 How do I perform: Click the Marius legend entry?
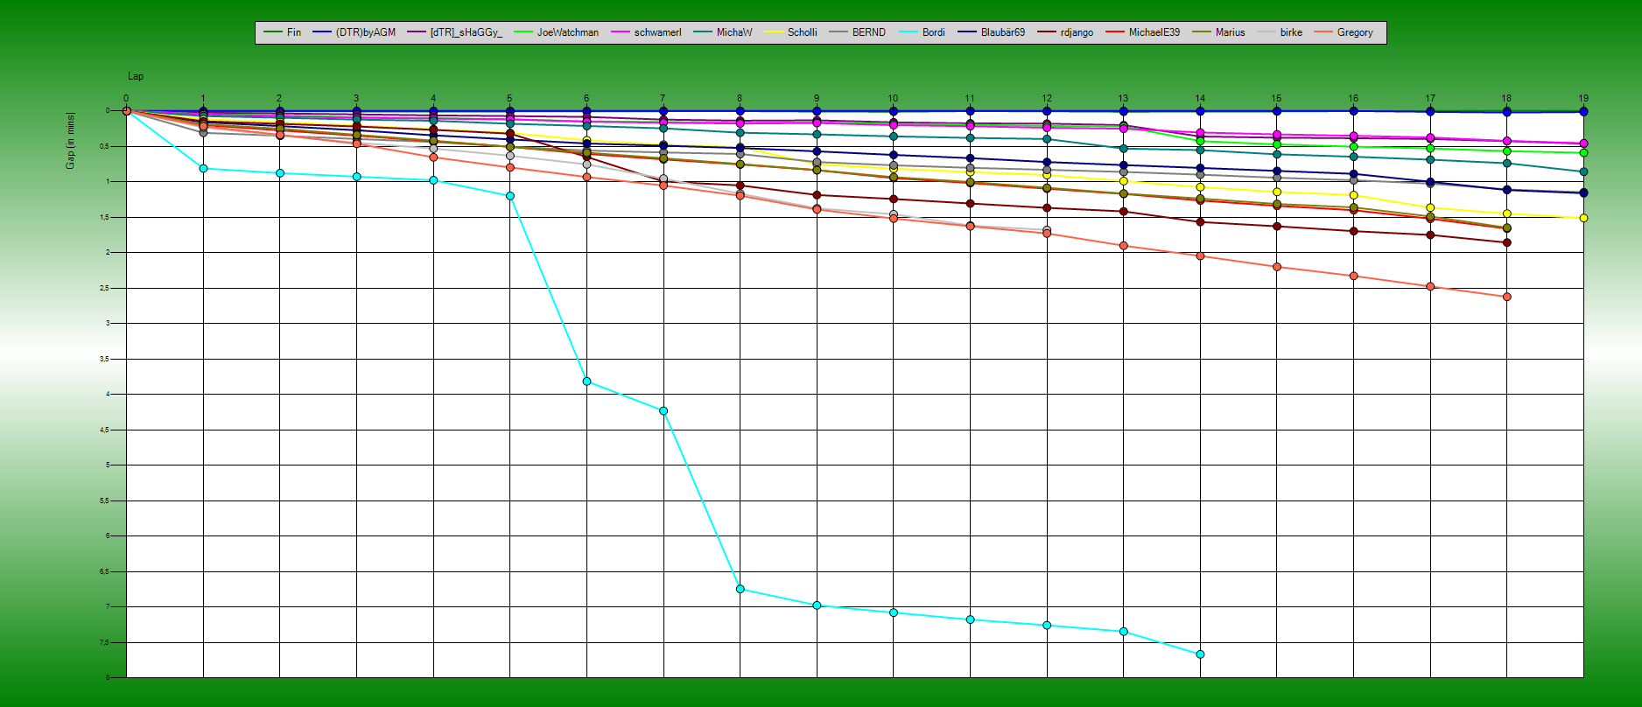pos(1218,32)
